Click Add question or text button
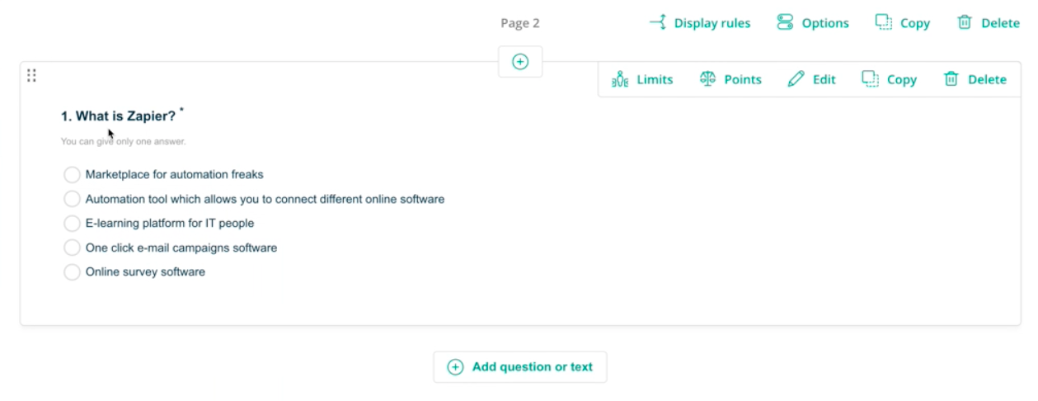The image size is (1038, 401). pos(520,367)
